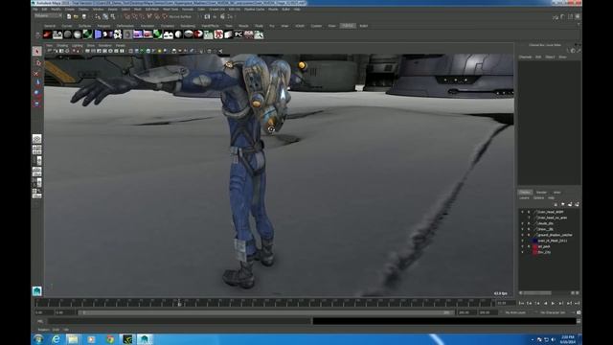This screenshot has height=345, width=613.
Task: Open the Edit Mesh menu
Action: tap(152, 9)
